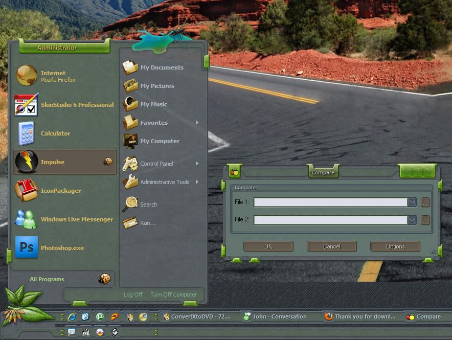Click the film reel Quick Launch icon
Screen dimensions: 452x340
[x=130, y=317]
